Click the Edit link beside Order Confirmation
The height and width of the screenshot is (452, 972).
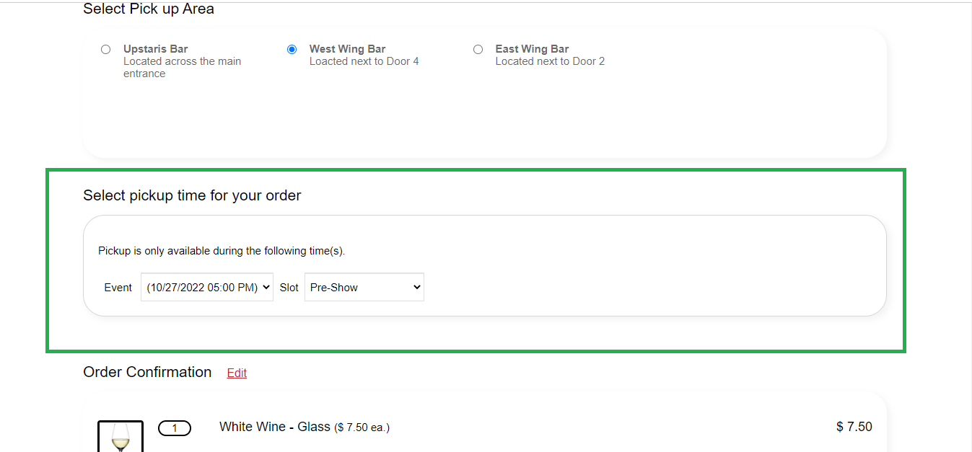pos(237,373)
